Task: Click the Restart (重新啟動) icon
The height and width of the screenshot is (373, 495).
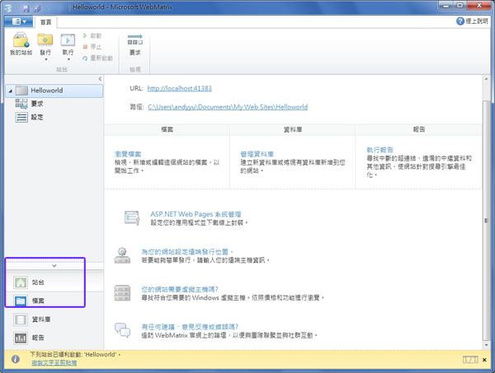Action: [x=85, y=58]
